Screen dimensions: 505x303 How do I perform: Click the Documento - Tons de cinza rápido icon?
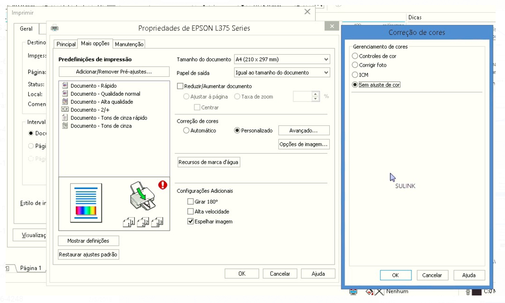(65, 118)
